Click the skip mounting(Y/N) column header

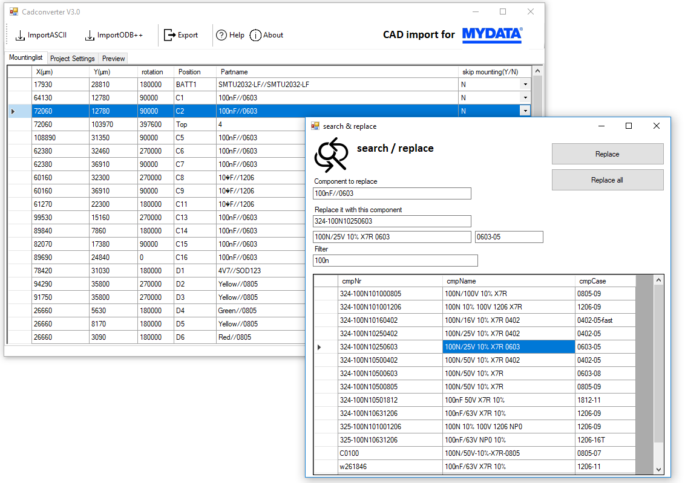click(495, 72)
